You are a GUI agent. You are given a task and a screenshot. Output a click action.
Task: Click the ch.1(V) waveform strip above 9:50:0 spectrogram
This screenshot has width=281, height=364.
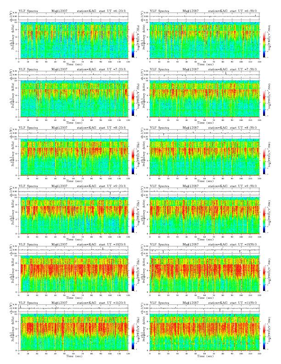coord(204,192)
